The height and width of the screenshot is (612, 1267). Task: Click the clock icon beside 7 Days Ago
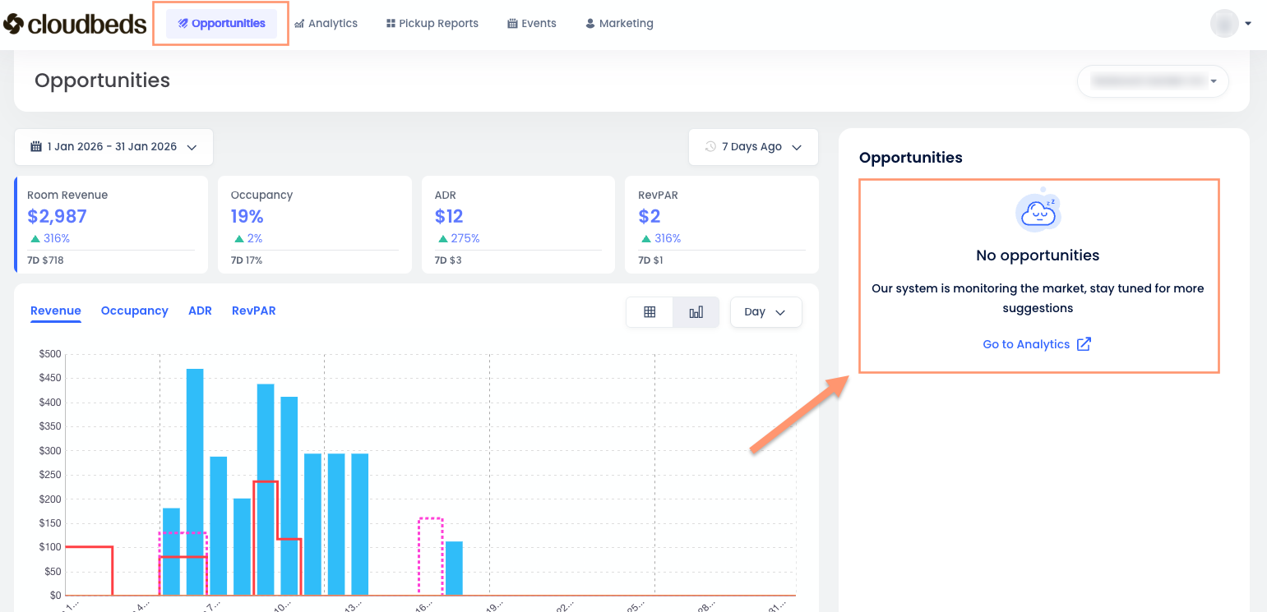[x=710, y=147]
